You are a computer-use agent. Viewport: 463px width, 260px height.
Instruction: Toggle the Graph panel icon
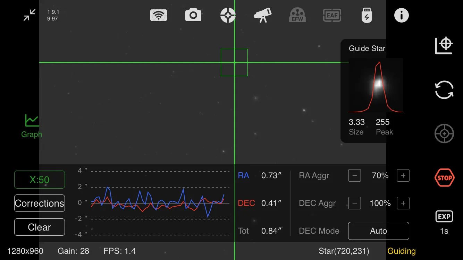(32, 126)
